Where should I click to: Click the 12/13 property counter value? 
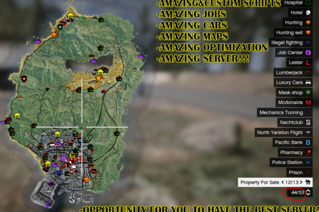pos(292,182)
